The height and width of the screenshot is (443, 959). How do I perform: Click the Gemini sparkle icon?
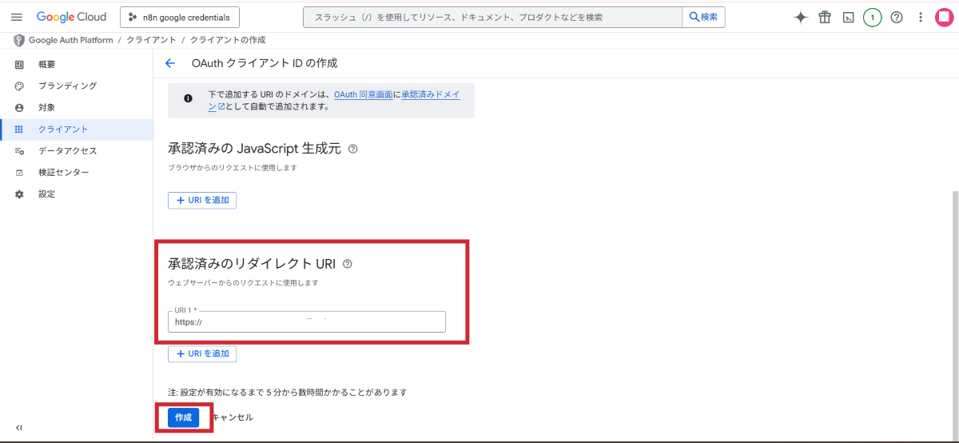pyautogui.click(x=800, y=17)
